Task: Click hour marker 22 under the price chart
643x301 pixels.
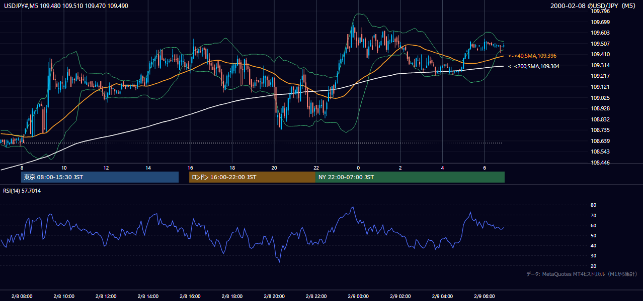Action: [316, 168]
